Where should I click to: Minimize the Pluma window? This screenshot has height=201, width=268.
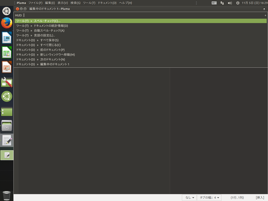(x=21, y=9)
